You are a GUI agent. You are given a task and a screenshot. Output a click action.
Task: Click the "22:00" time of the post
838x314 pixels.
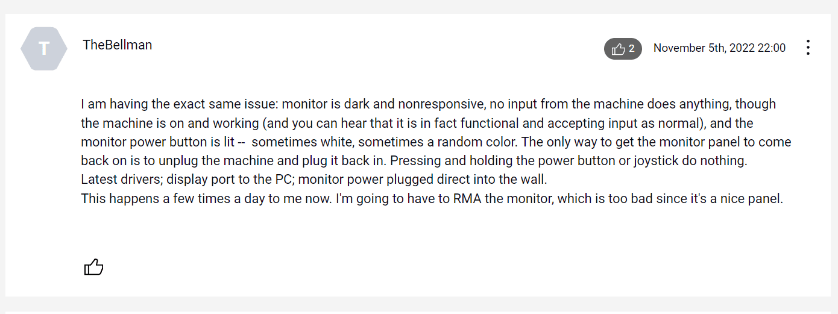click(x=772, y=48)
